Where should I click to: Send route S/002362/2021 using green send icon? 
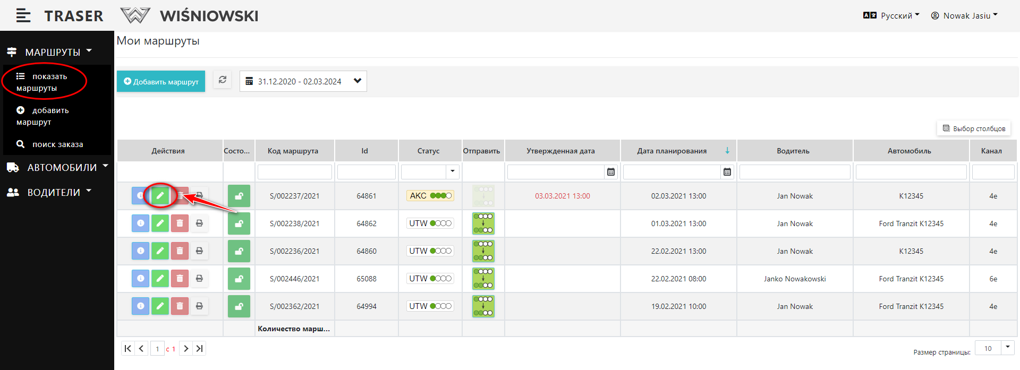click(483, 306)
